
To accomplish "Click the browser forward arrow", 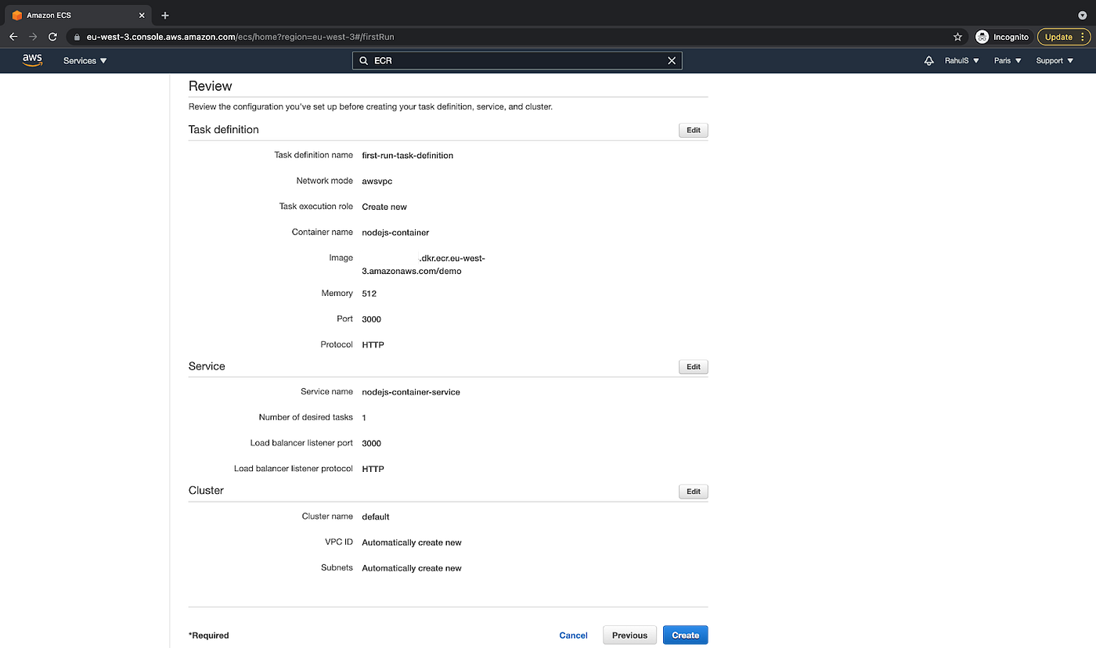I will 33,37.
